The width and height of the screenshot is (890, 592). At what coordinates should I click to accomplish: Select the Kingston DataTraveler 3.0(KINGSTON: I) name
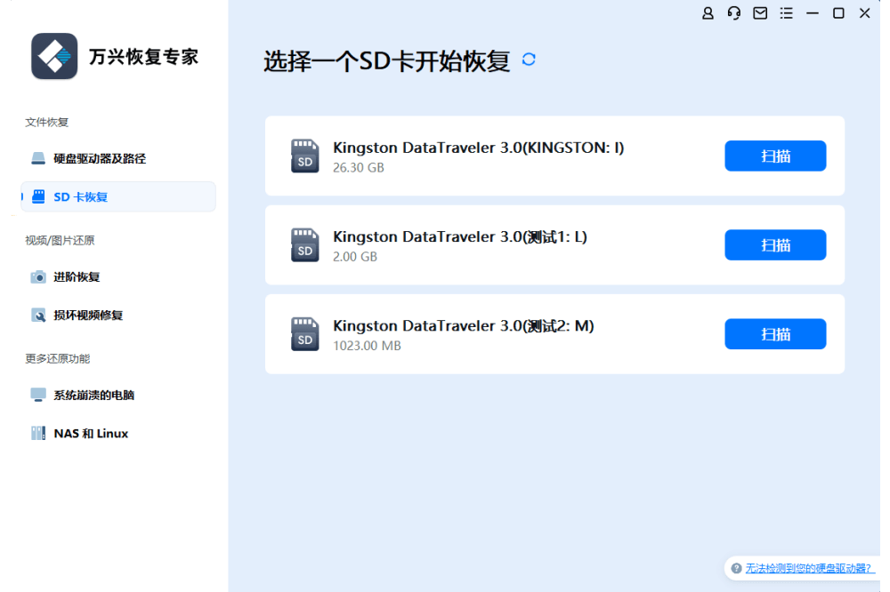[x=479, y=148]
